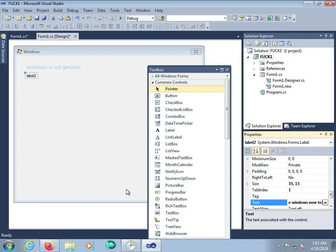Toggle Alphabetical sort in Properties toolbar

256,151
